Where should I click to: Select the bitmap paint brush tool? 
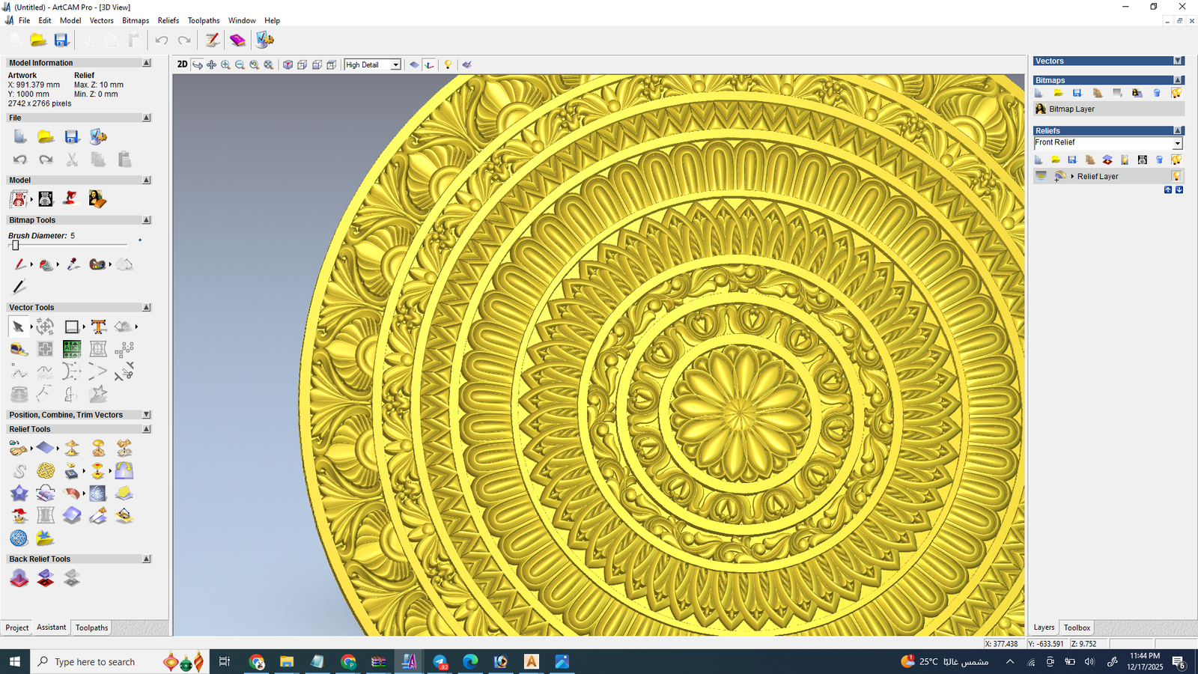[x=19, y=264]
